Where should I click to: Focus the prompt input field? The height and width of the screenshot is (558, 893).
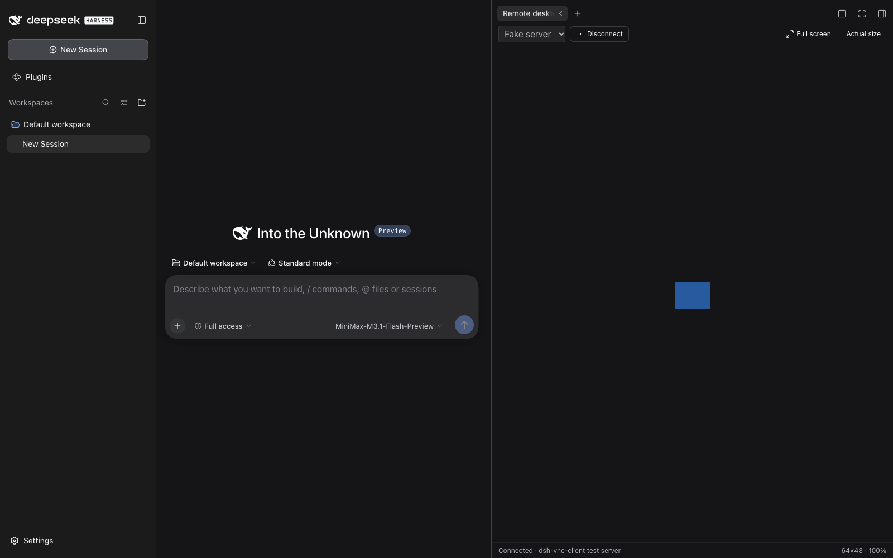(x=321, y=290)
